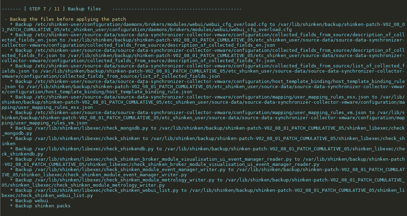The height and width of the screenshot is (216, 407).
Task: Click 'ping/user_mapping_rules_vm.json' wrapped line
Action: (x=45, y=123)
